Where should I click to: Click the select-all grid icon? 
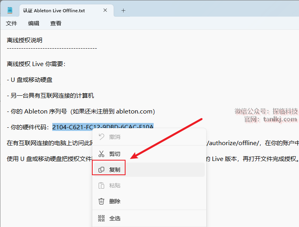point(101,218)
